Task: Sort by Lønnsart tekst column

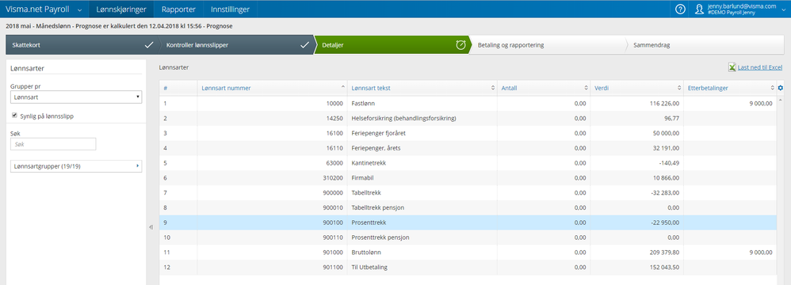Action: click(x=422, y=88)
